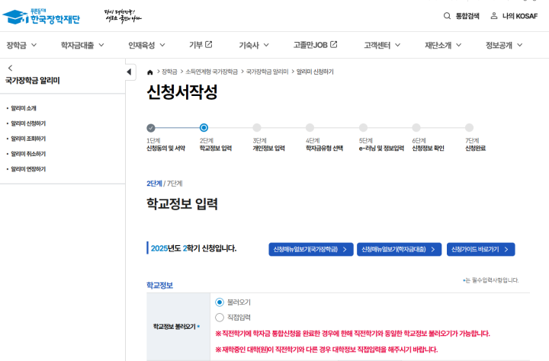Click the 알리미 신청하기 breadcrumb
Image resolution: width=549 pixels, height=361 pixels.
point(315,72)
